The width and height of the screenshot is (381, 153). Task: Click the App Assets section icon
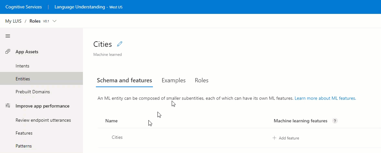tap(8, 52)
